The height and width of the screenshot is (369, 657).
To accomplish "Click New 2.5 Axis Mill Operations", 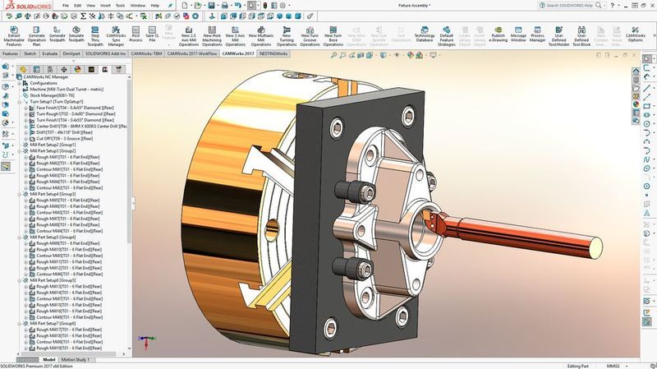I will tap(189, 36).
